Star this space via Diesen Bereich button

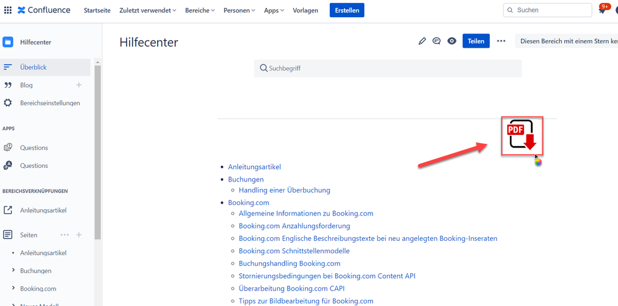click(x=567, y=41)
